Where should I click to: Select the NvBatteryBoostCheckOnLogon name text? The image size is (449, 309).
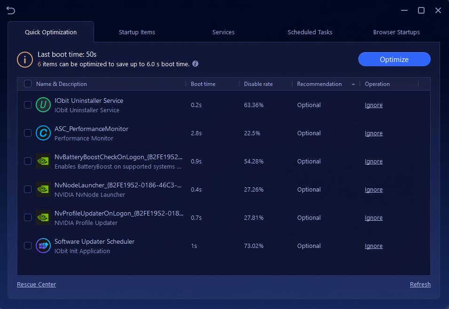[x=118, y=157]
